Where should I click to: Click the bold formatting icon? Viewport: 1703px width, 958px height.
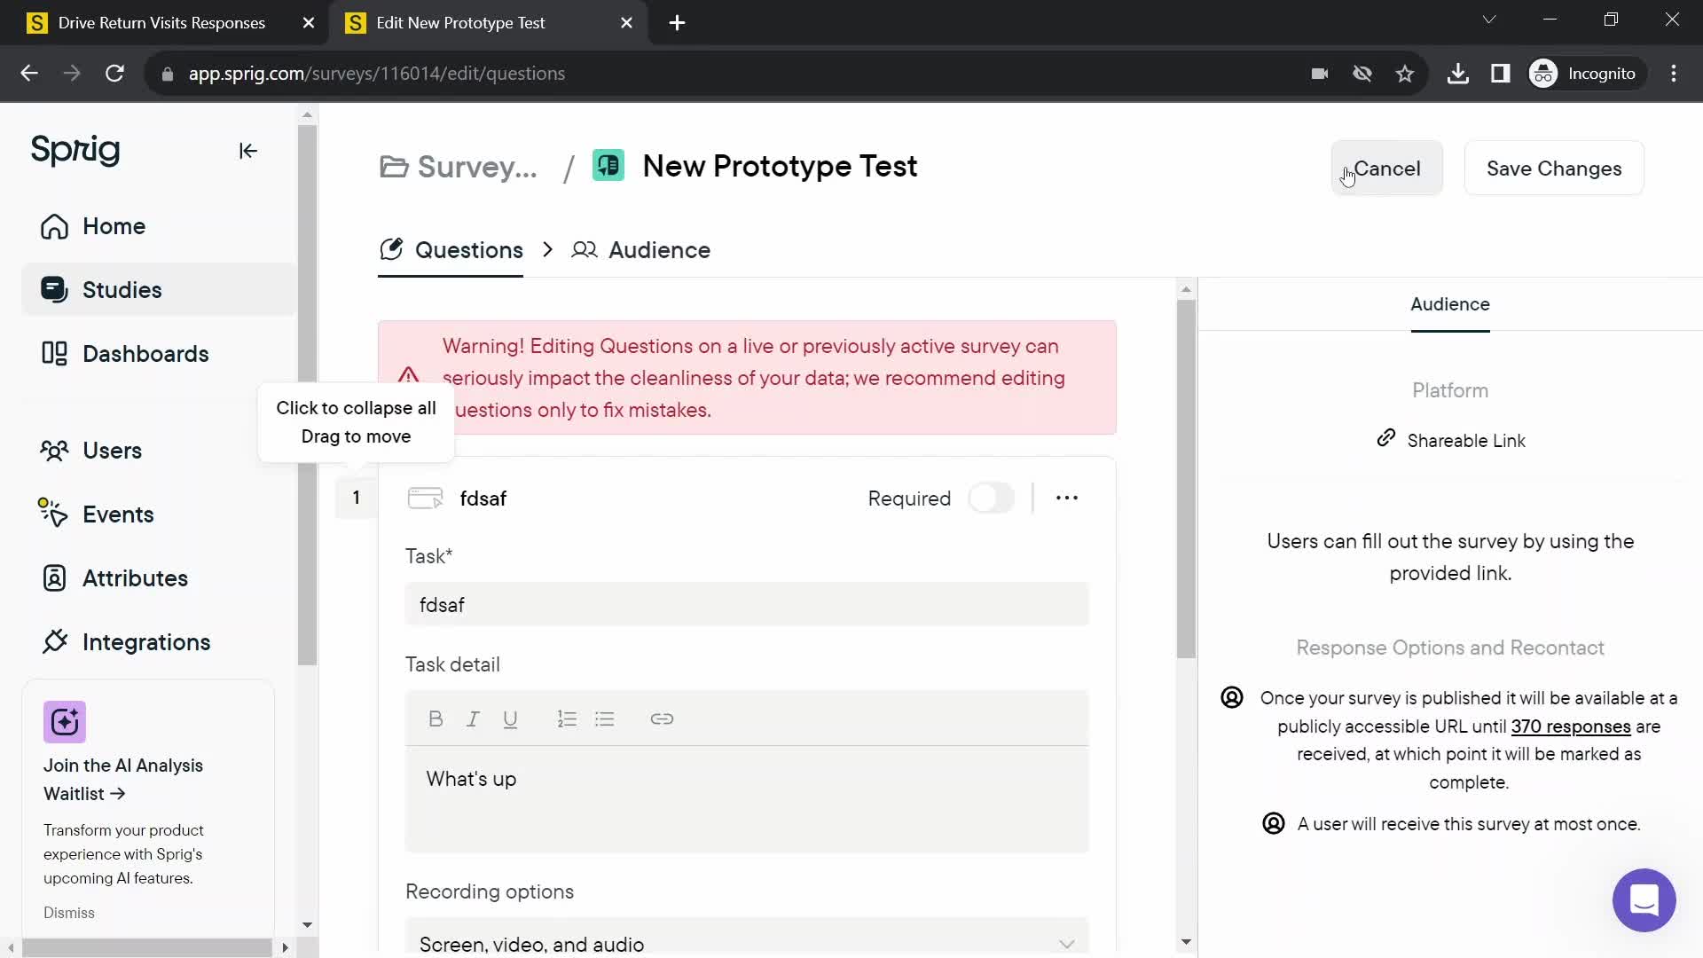click(x=436, y=718)
